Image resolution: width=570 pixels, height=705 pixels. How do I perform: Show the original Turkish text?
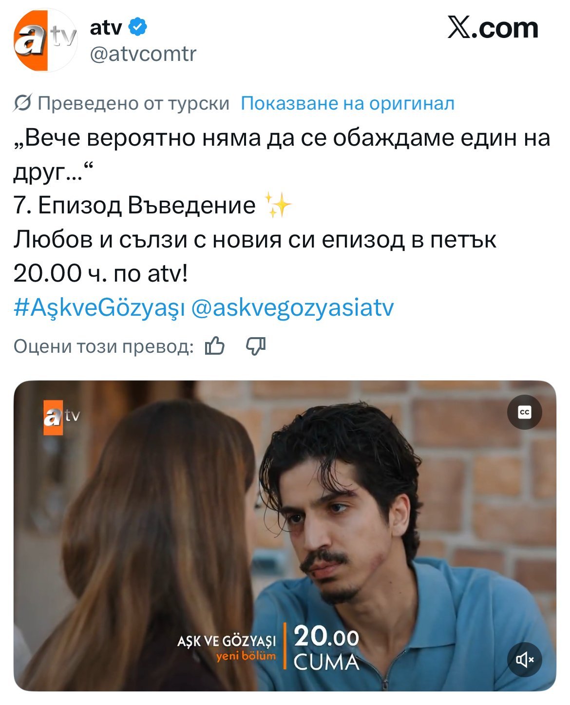[x=347, y=103]
